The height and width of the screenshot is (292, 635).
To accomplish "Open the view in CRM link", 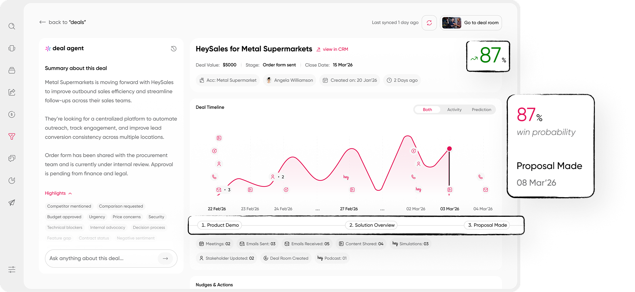I will (332, 49).
